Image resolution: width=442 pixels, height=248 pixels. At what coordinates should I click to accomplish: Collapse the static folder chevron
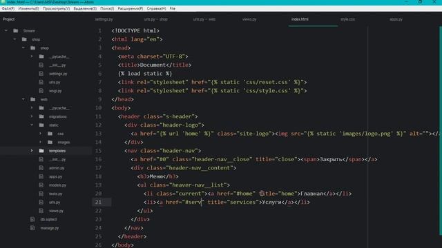32,125
